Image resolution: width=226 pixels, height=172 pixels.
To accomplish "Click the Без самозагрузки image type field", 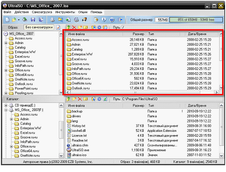I will pos(39,27).
